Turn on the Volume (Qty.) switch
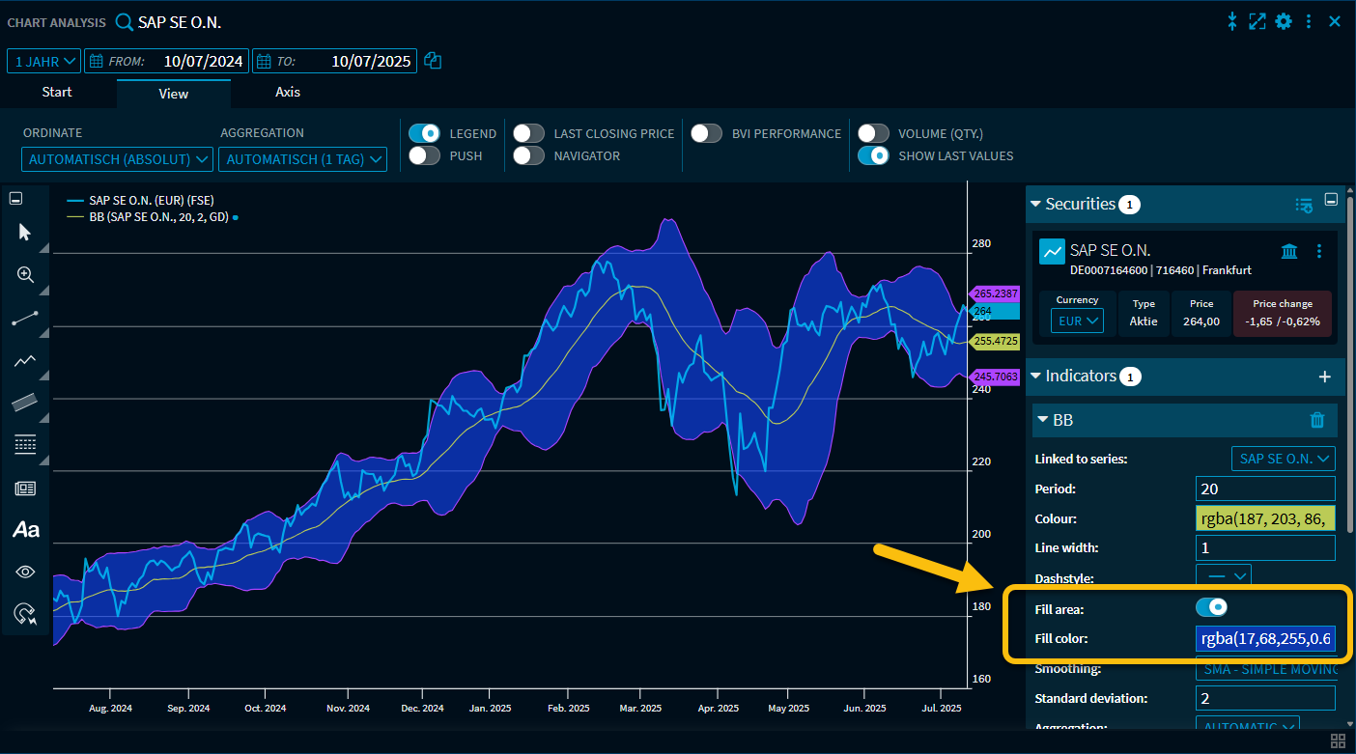 click(873, 133)
